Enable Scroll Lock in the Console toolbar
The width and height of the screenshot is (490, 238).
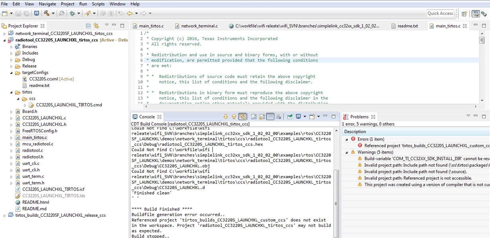pos(261,116)
